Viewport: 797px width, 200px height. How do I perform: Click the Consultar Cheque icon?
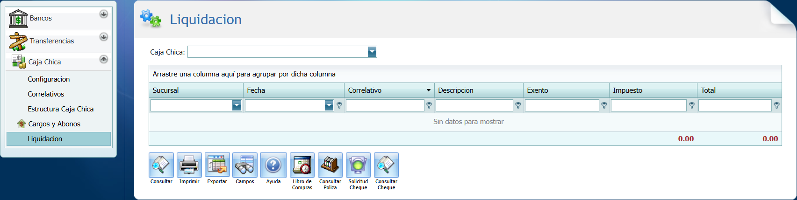coord(386,165)
